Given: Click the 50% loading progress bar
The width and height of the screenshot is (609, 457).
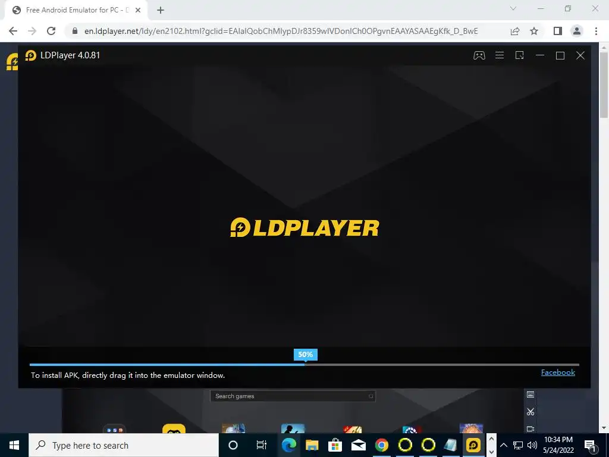Looking at the screenshot, I should pos(304,365).
